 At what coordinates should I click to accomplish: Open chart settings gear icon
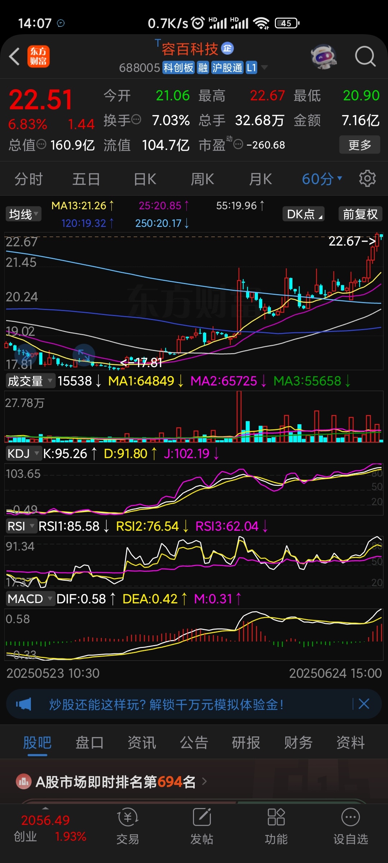[x=367, y=178]
